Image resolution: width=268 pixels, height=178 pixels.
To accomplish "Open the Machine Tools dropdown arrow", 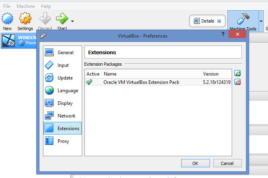I will coord(261,21).
